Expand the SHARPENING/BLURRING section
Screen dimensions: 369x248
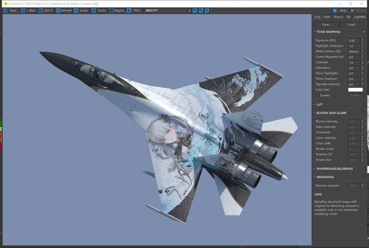pos(314,168)
